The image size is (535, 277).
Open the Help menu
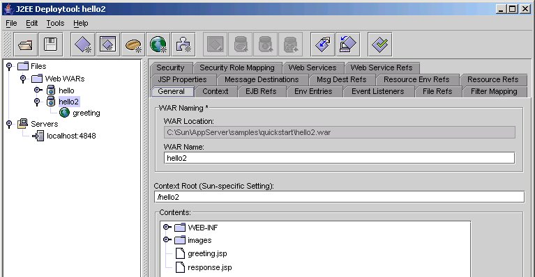click(80, 23)
